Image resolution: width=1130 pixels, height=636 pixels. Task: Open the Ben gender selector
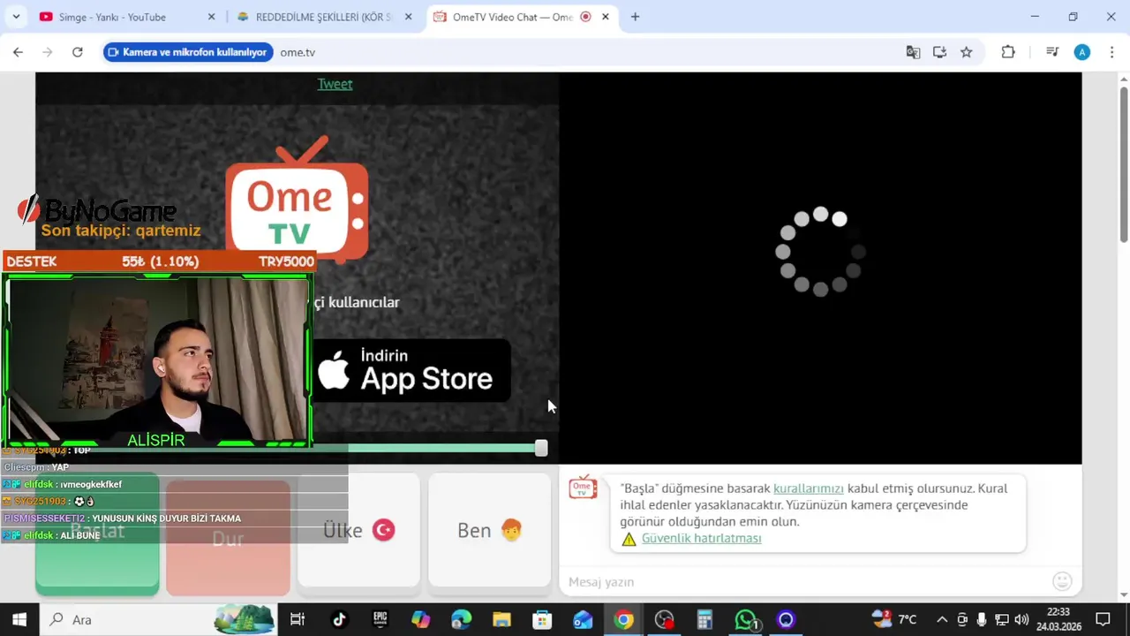click(x=489, y=530)
